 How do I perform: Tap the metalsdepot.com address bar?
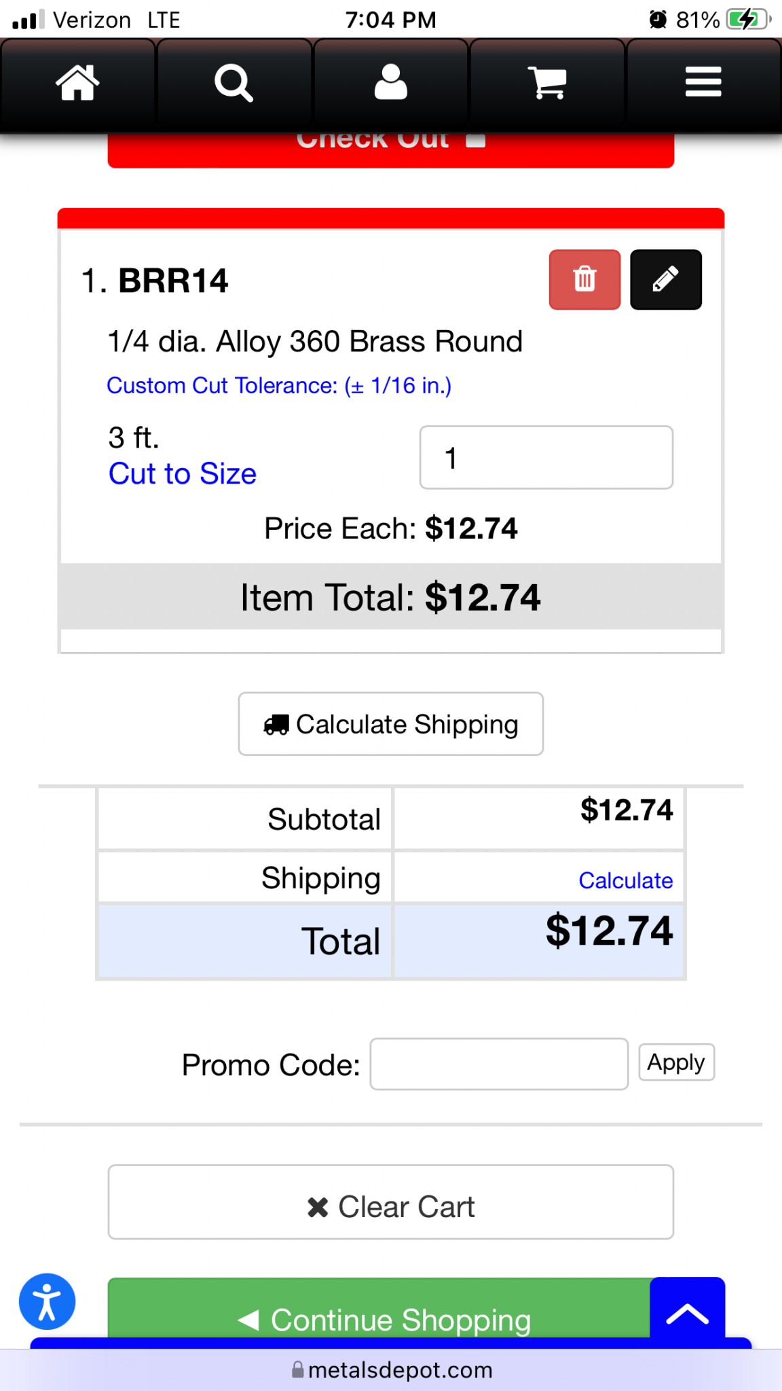point(392,1370)
